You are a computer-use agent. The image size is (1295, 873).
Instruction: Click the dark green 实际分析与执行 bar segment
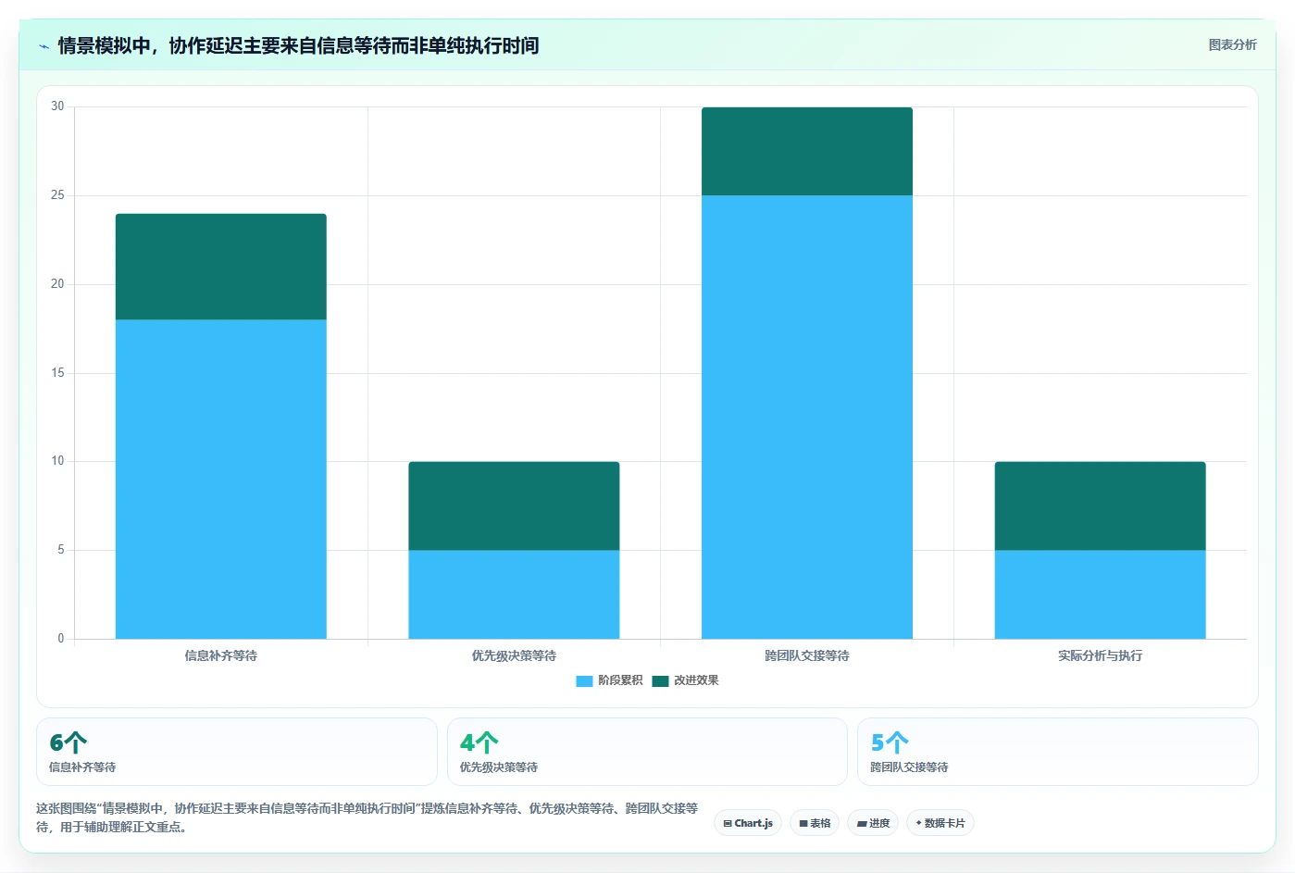pyautogui.click(x=1100, y=505)
